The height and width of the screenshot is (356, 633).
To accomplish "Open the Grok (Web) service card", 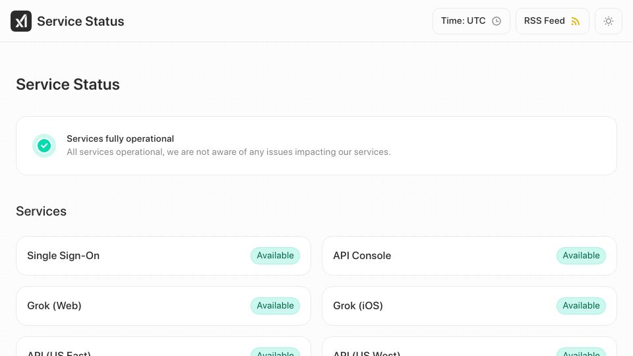I will tap(164, 306).
